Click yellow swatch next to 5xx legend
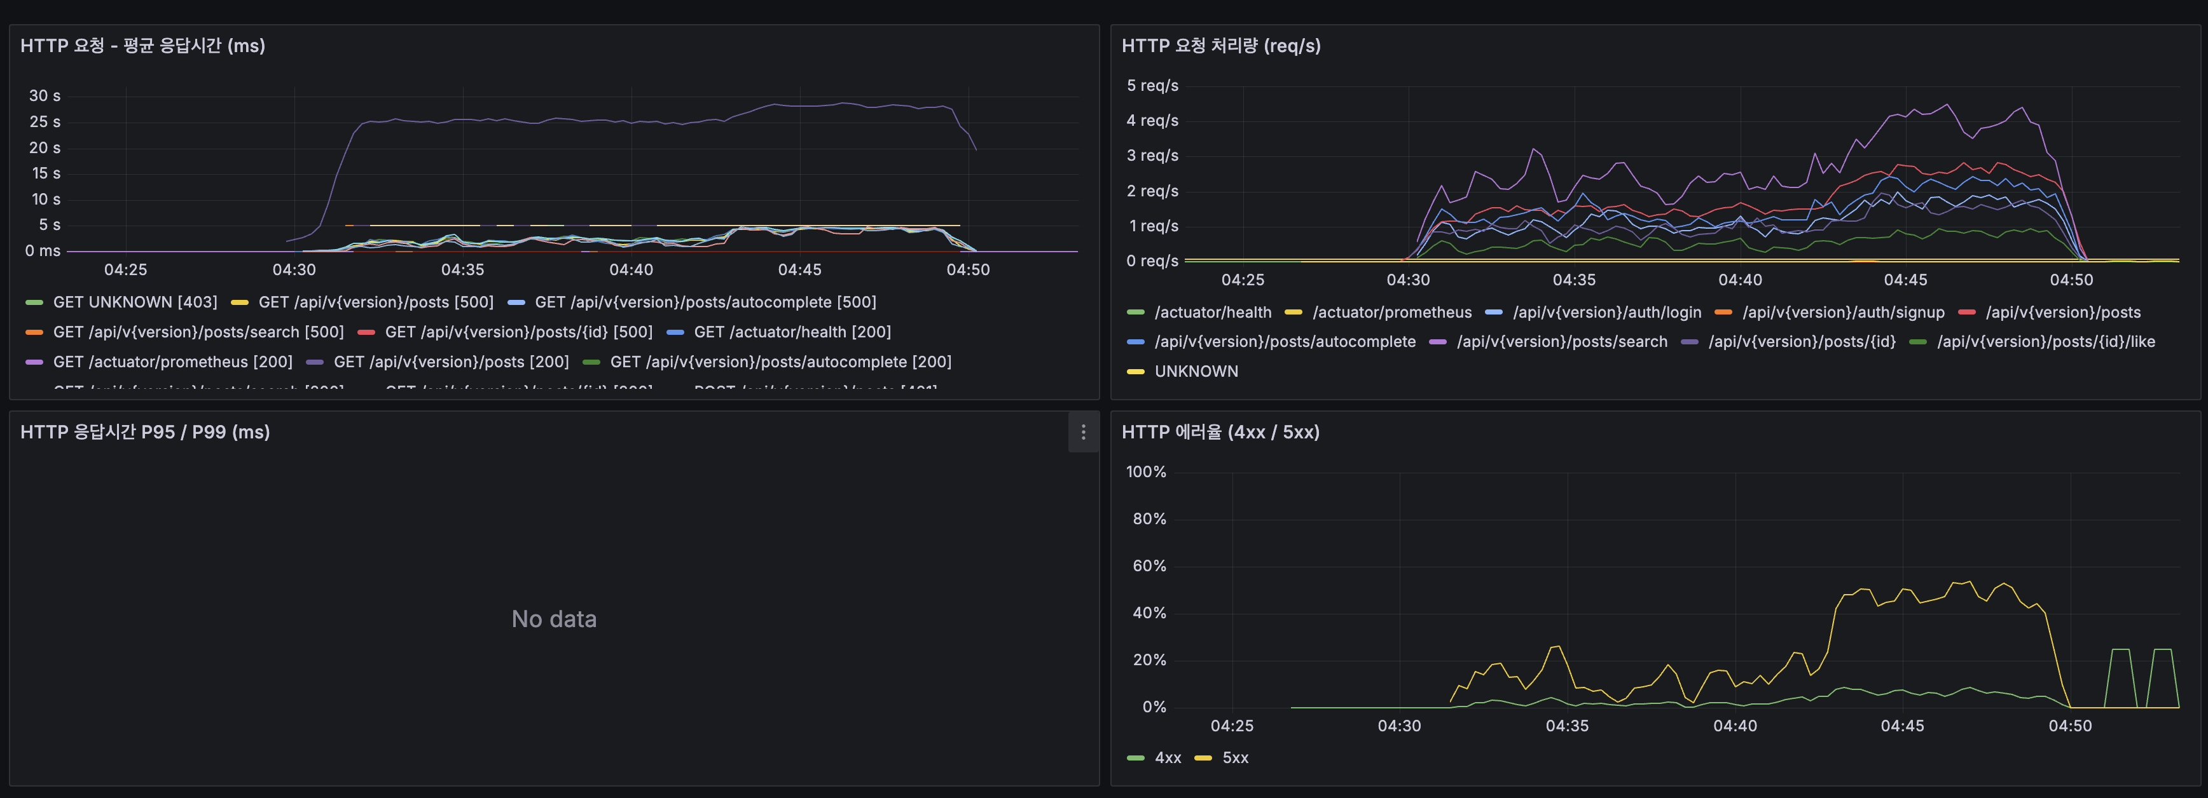 pos(1203,758)
